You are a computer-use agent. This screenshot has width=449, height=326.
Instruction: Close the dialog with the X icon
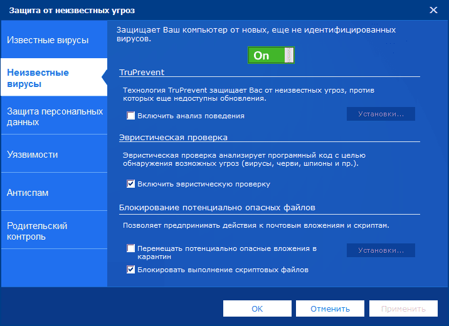pos(433,10)
